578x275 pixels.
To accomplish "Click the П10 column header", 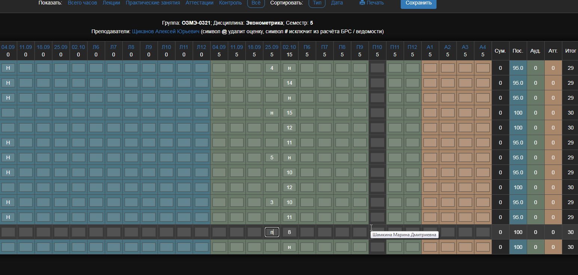I will coord(377,47).
